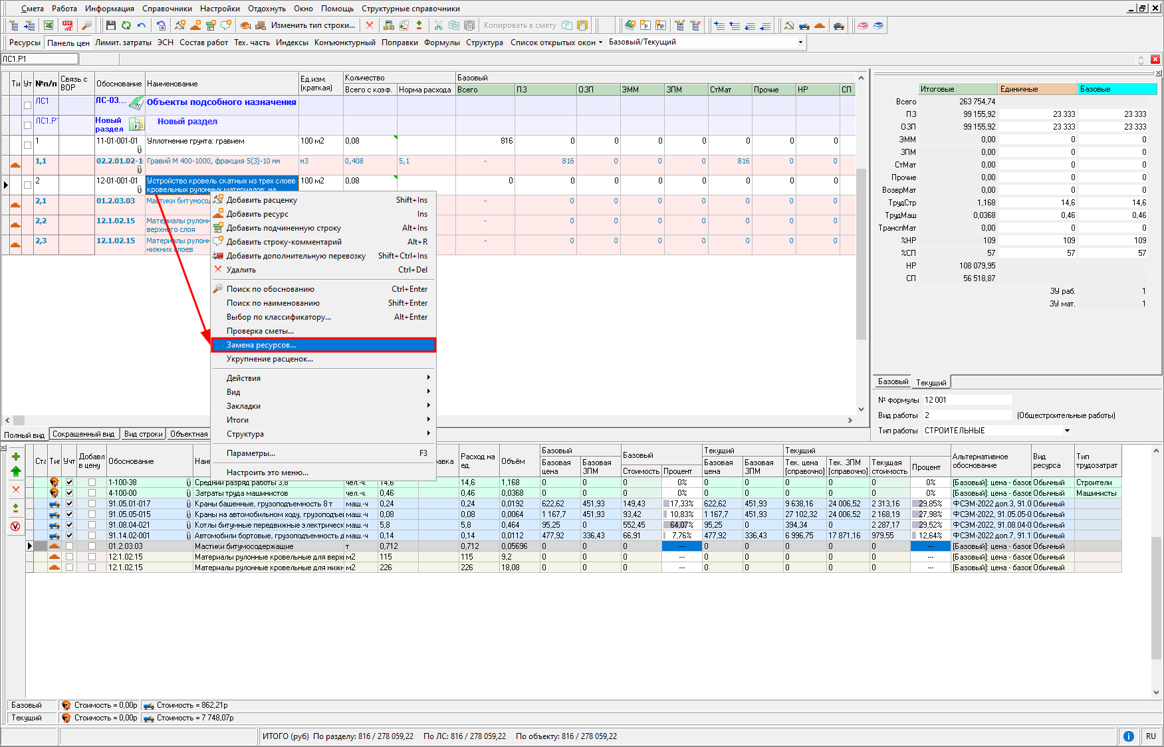
Task: Open the Базовый/Текущий dropdown
Action: click(800, 42)
